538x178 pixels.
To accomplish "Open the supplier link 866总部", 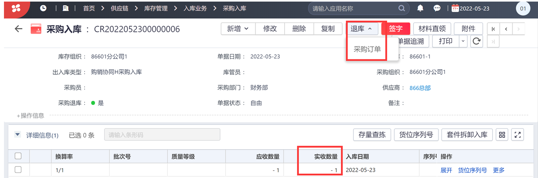I will pos(420,88).
